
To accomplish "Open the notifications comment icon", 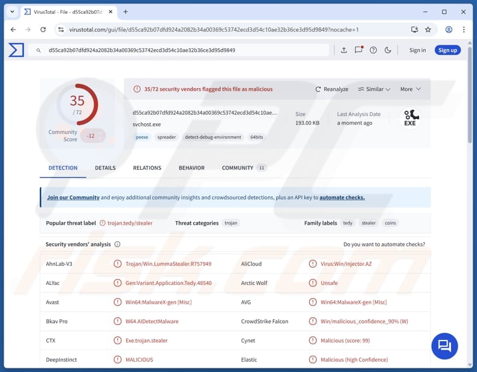I will click(x=359, y=50).
